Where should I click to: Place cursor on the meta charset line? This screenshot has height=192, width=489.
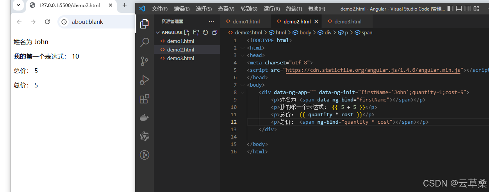point(280,62)
